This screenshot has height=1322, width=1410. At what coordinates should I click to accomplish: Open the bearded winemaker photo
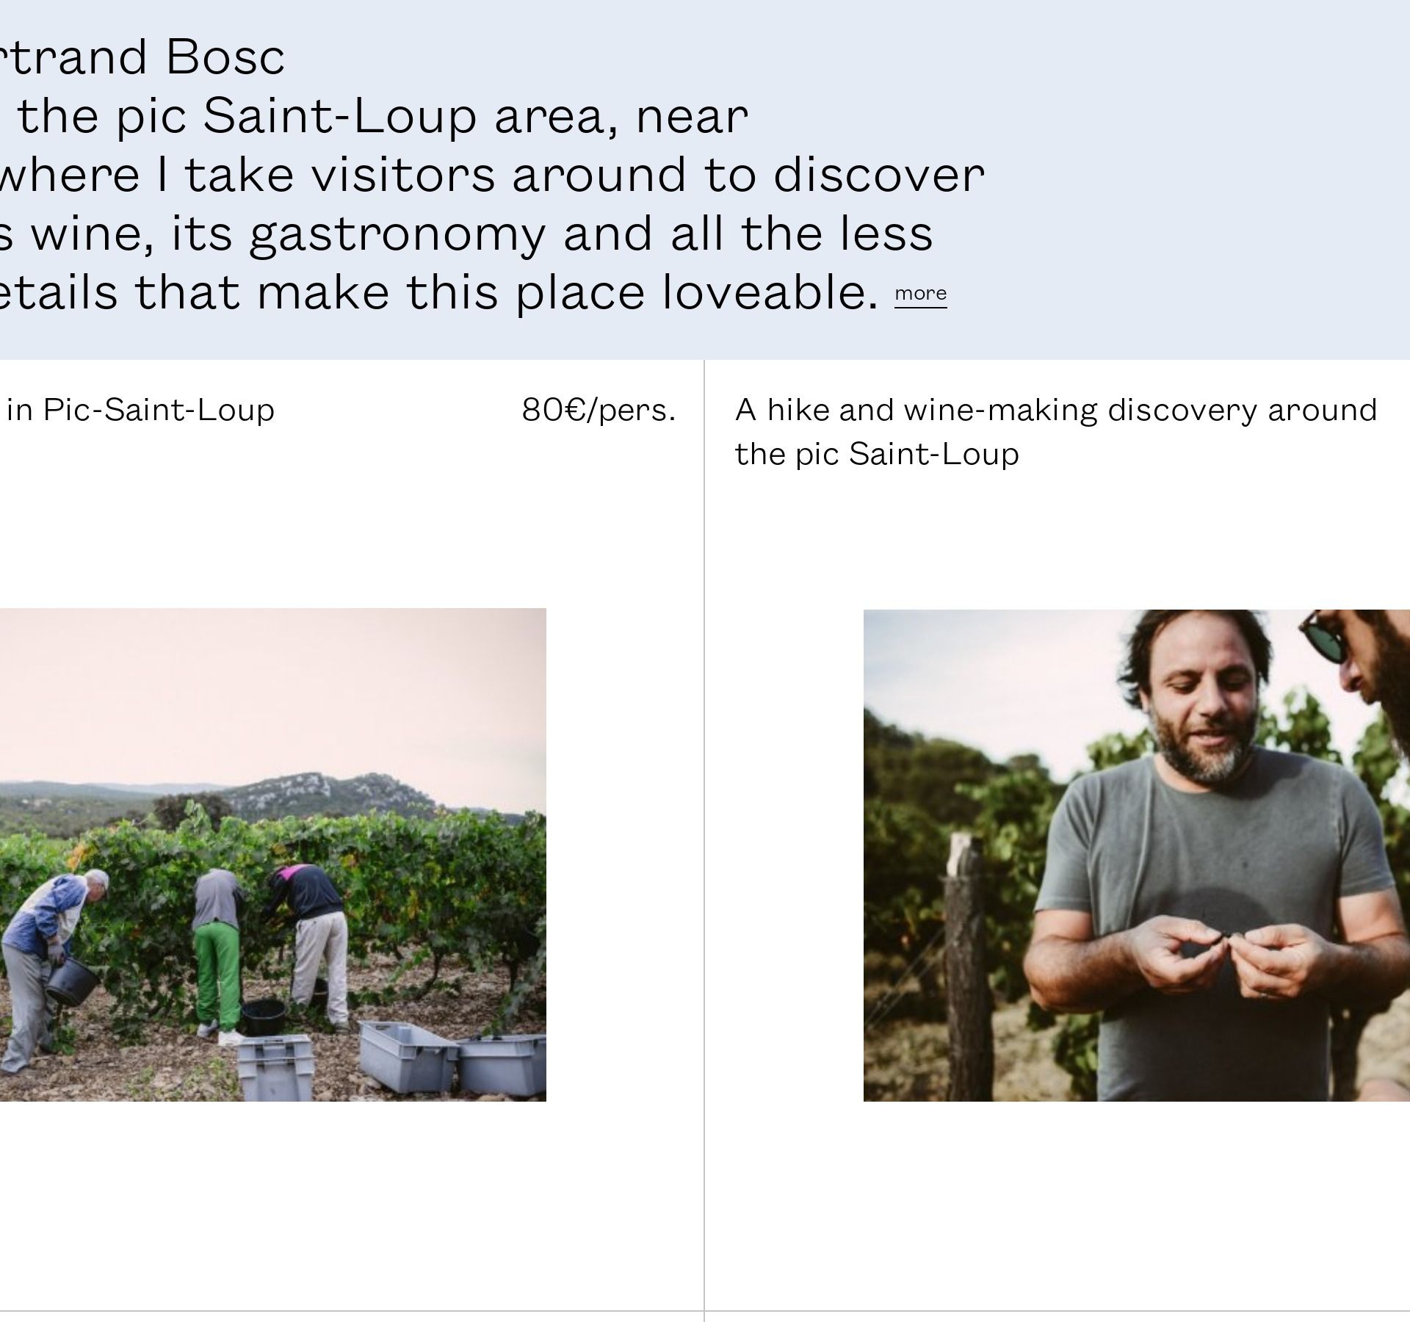[1136, 854]
